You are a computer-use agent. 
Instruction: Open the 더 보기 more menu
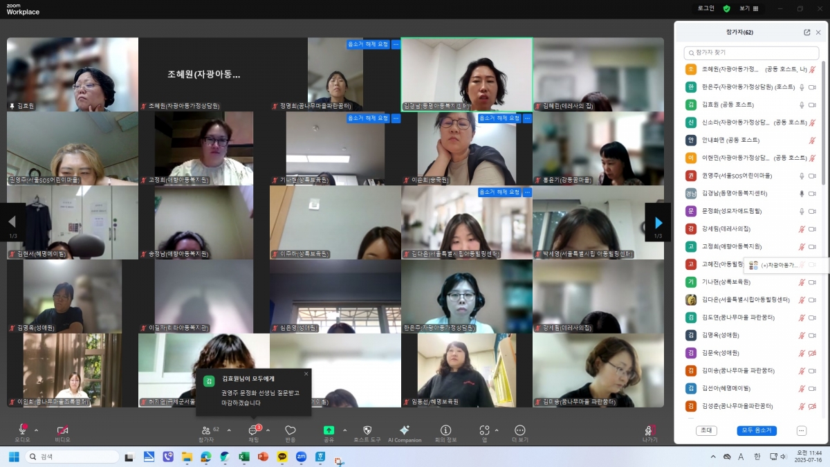click(x=520, y=430)
